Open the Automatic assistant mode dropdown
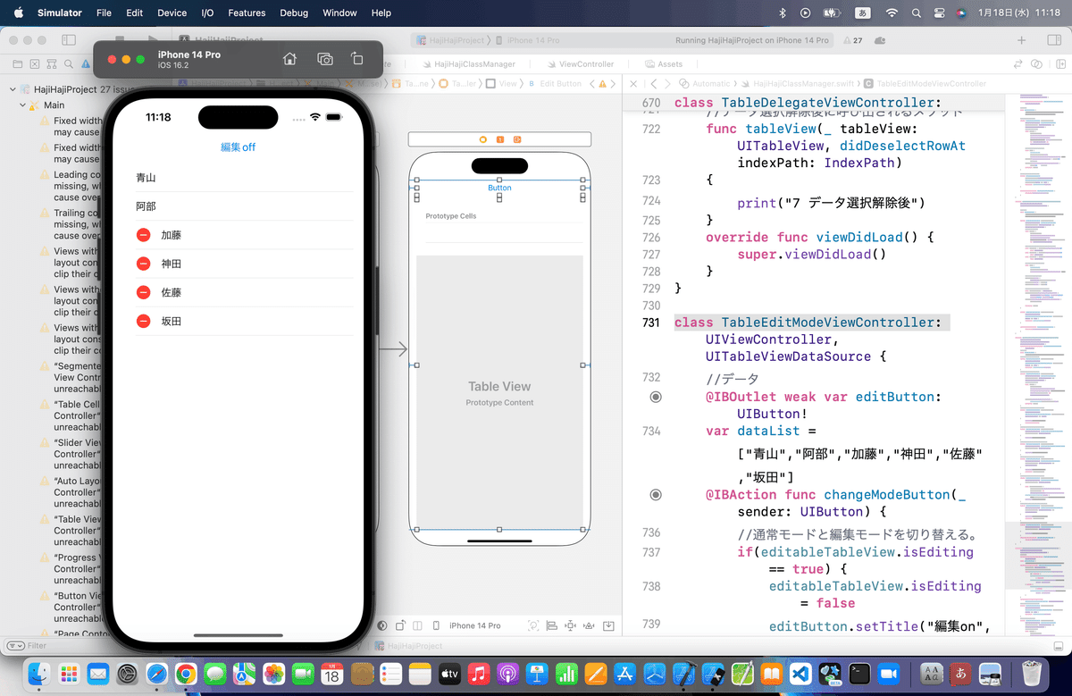 coord(704,83)
